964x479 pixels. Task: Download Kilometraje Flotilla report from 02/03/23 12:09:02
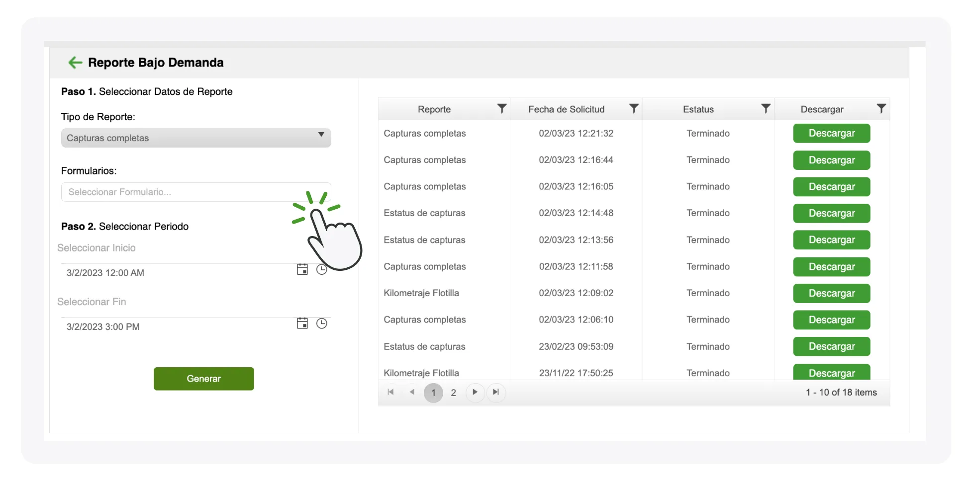point(832,293)
